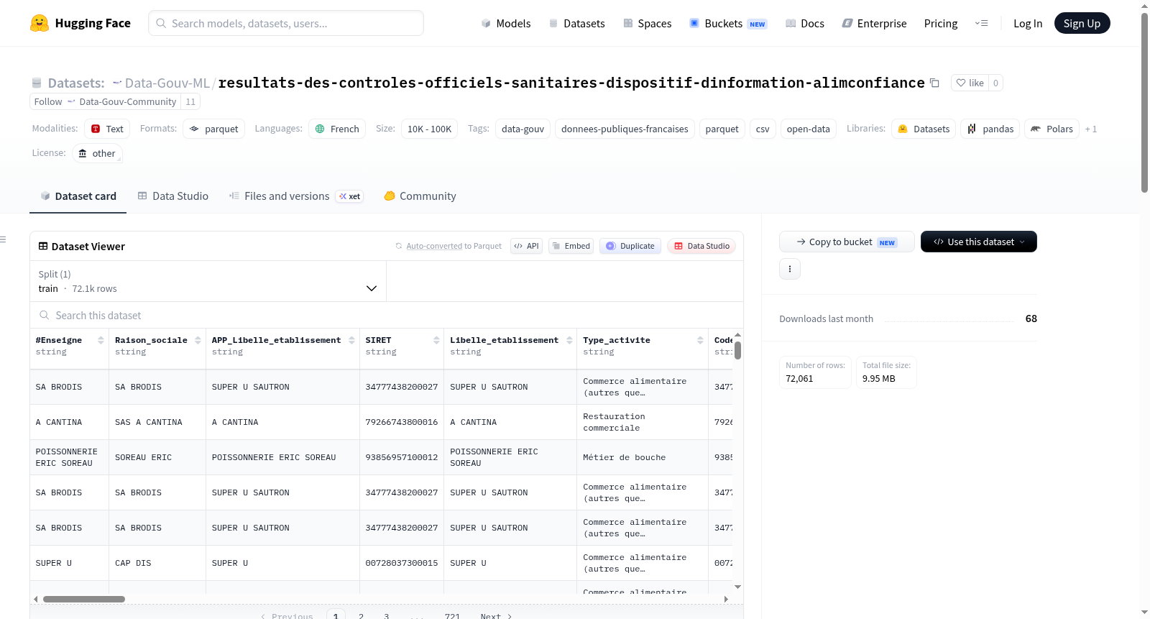Click the Dataset Viewer table icon
The image size is (1150, 619).
pyautogui.click(x=43, y=246)
